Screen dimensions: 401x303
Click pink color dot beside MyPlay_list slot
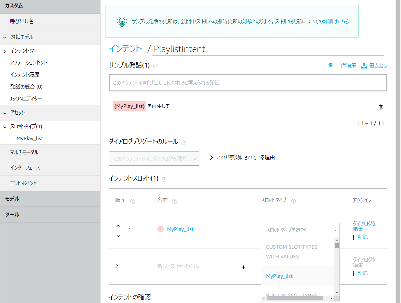(x=160, y=229)
